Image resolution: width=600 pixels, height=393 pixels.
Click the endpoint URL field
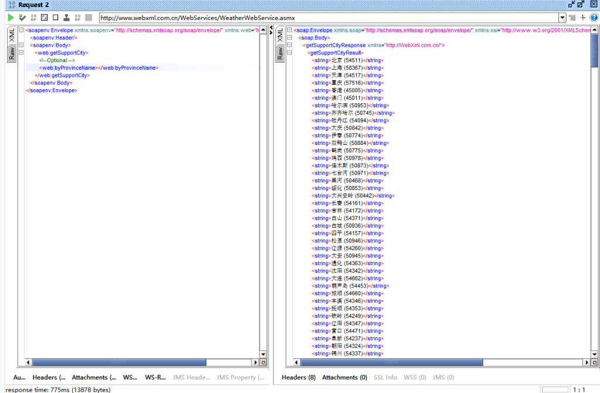tap(328, 18)
